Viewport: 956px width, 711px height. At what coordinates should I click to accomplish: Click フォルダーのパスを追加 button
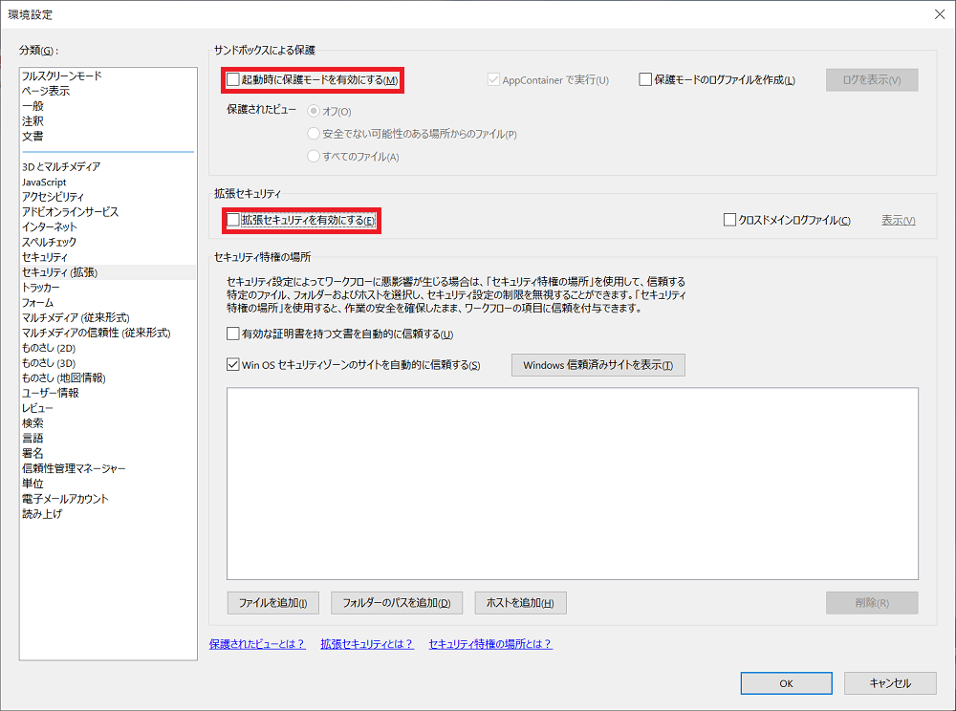[397, 603]
